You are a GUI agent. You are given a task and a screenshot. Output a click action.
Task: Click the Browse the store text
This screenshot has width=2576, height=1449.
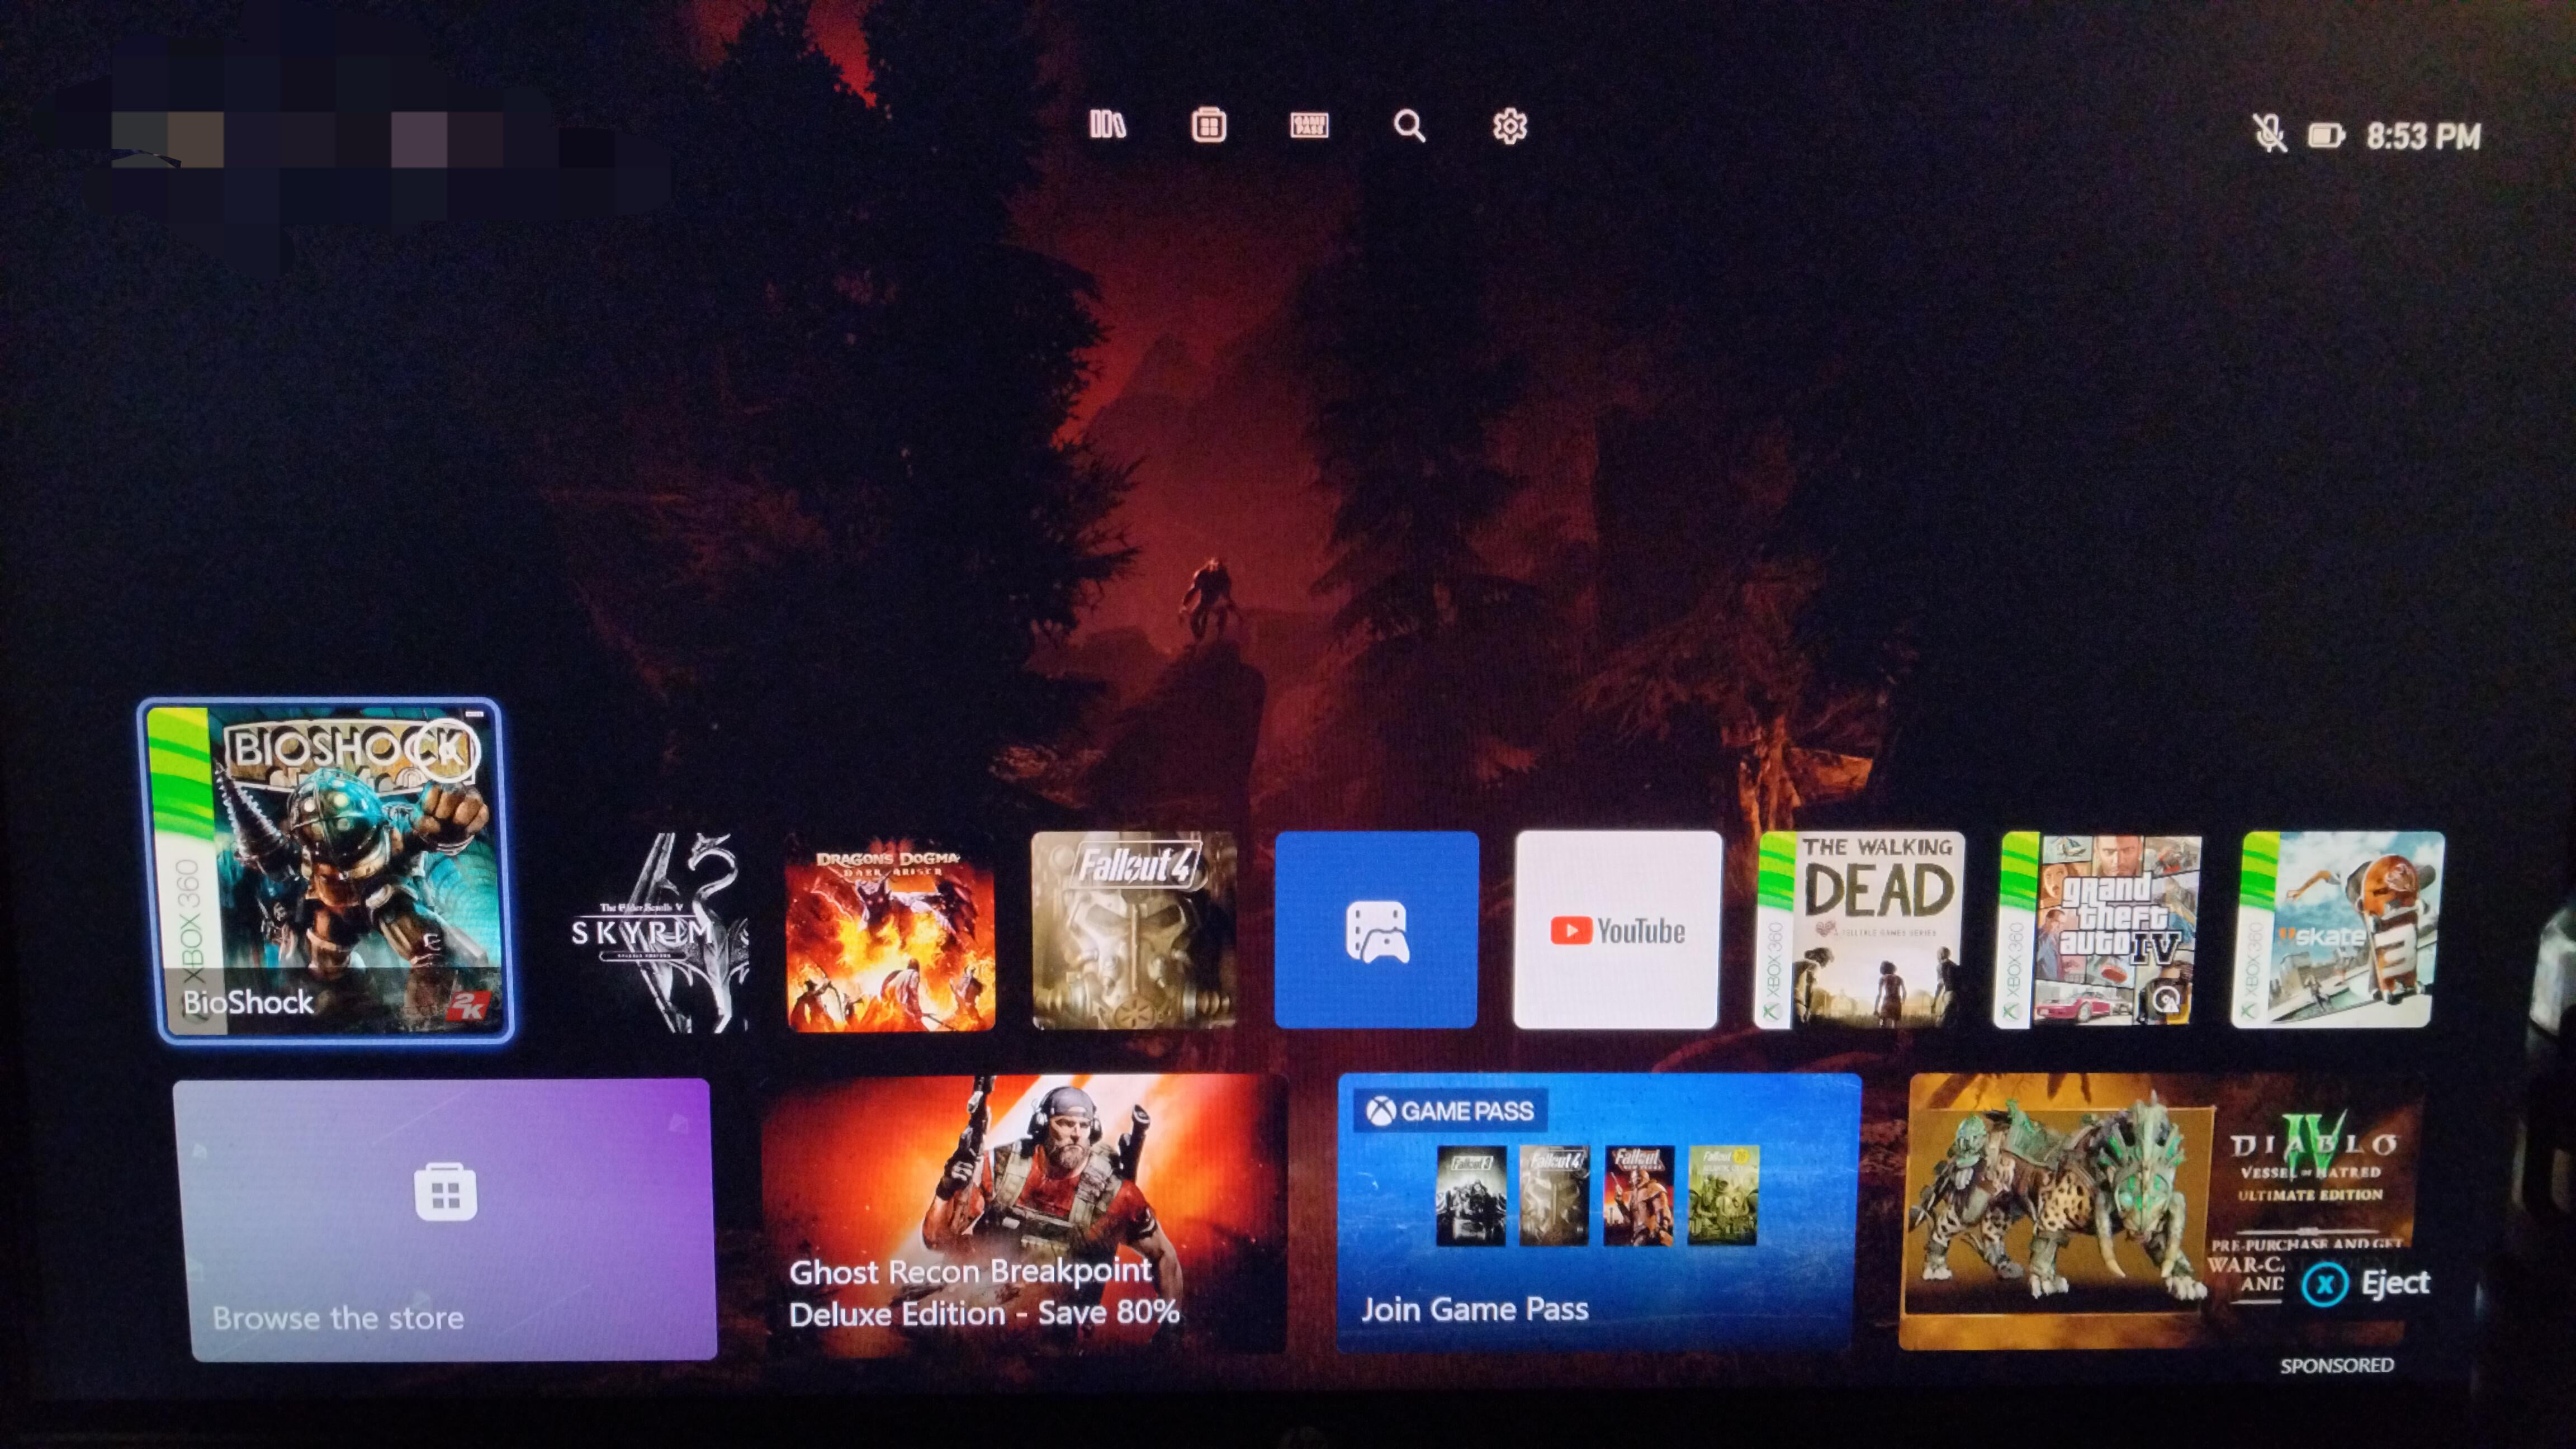point(338,1317)
